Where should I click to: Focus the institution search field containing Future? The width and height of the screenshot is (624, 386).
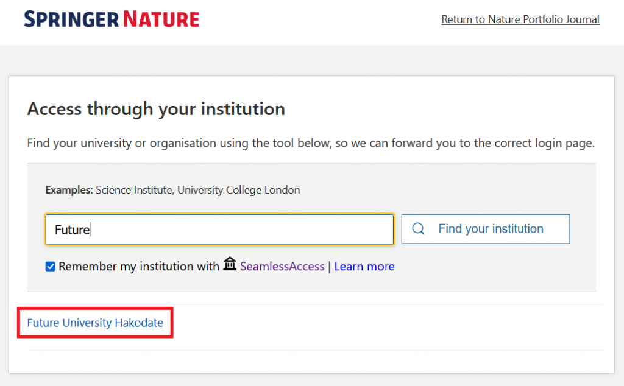(x=219, y=230)
